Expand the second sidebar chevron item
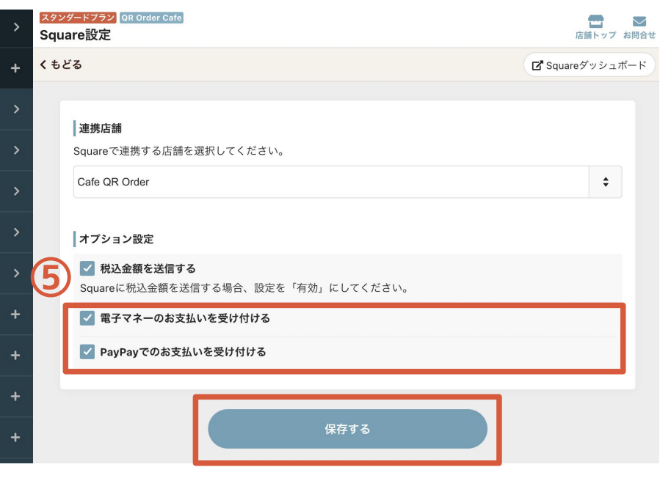The width and height of the screenshot is (671, 478). coord(16,109)
